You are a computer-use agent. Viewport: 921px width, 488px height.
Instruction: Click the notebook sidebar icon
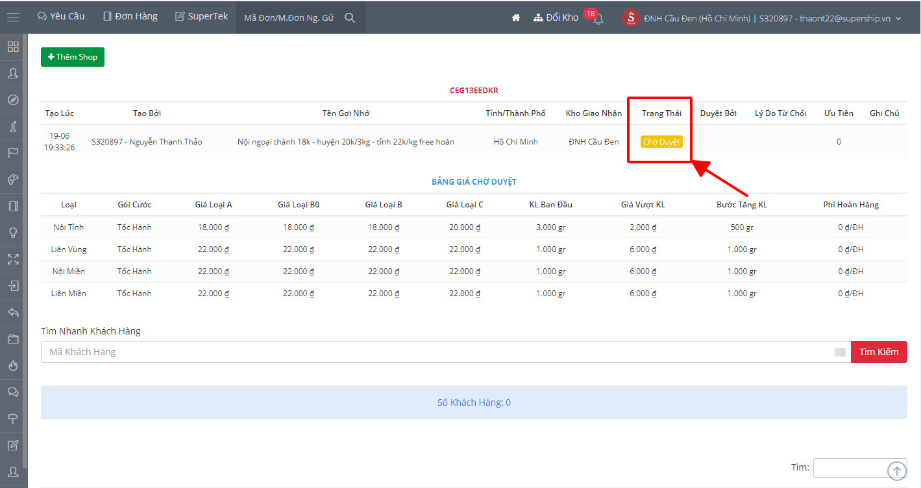click(13, 206)
